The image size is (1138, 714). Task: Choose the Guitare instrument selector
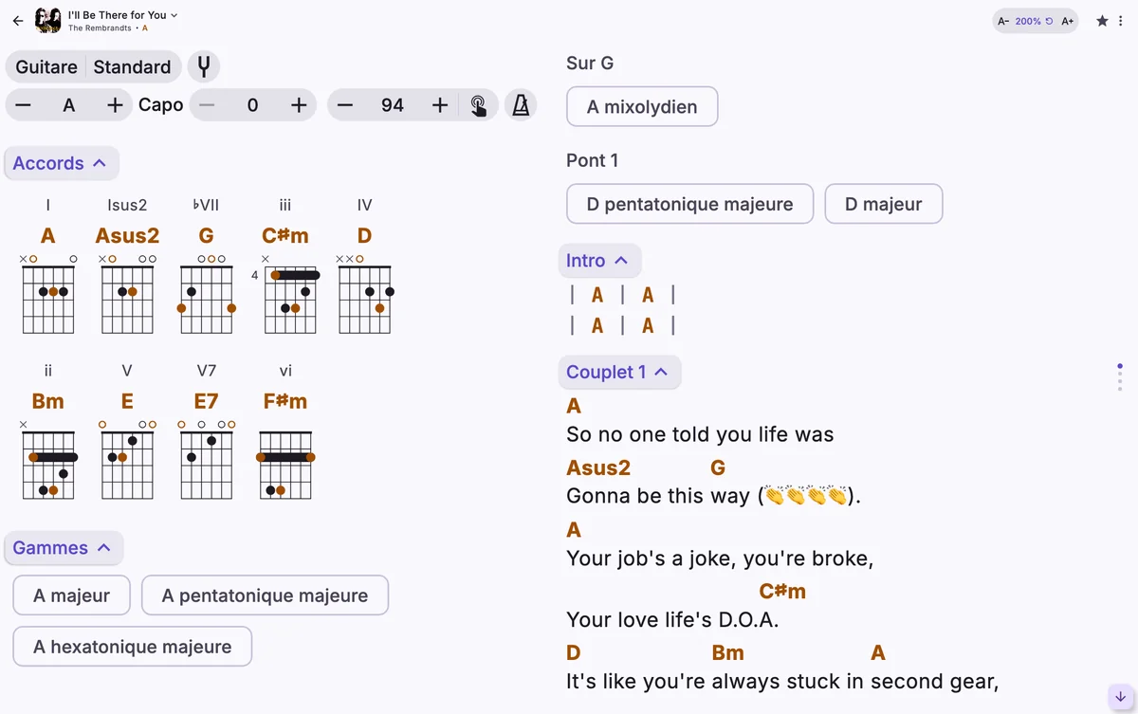pos(46,67)
